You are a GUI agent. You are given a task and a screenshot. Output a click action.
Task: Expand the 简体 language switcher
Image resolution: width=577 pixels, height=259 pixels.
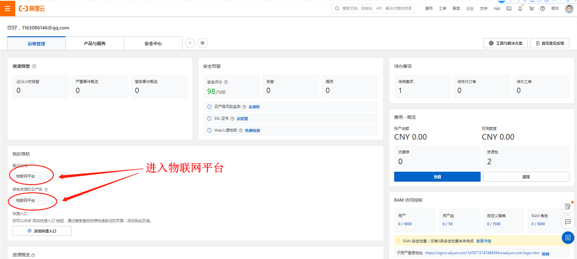tap(555, 8)
